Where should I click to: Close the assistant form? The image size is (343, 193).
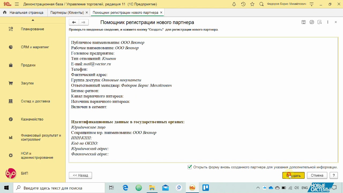click(x=336, y=22)
